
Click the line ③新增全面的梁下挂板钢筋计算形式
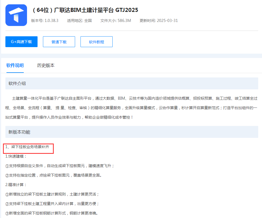tap(52, 213)
